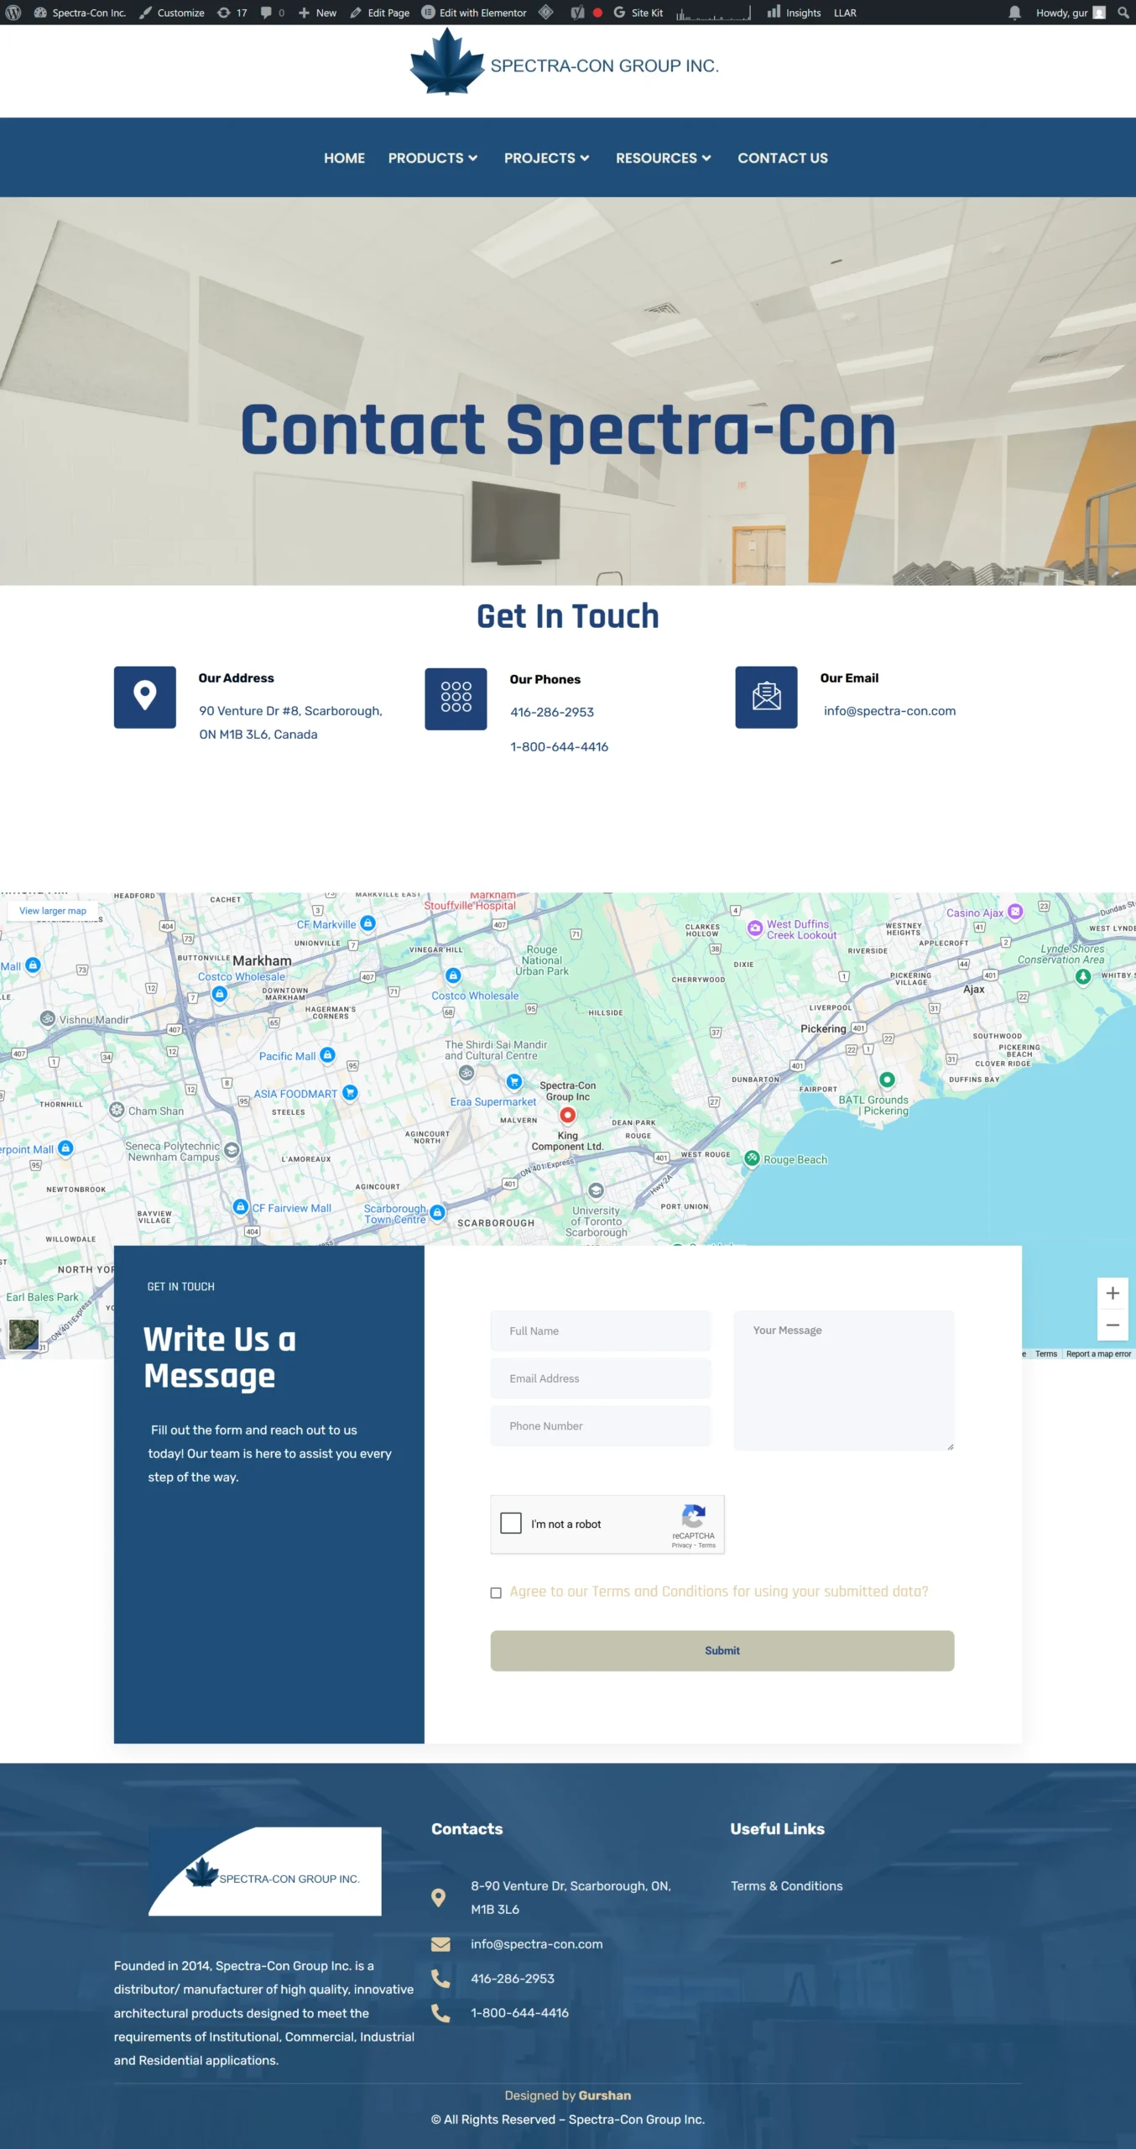Expand the Projects dropdown menu
This screenshot has width=1136, height=2149.
pos(546,158)
